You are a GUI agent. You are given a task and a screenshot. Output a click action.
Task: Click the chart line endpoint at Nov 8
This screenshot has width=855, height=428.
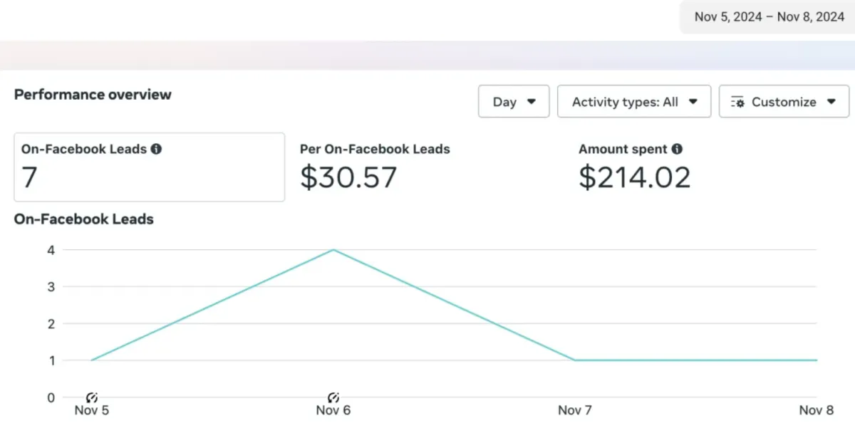[x=816, y=360]
